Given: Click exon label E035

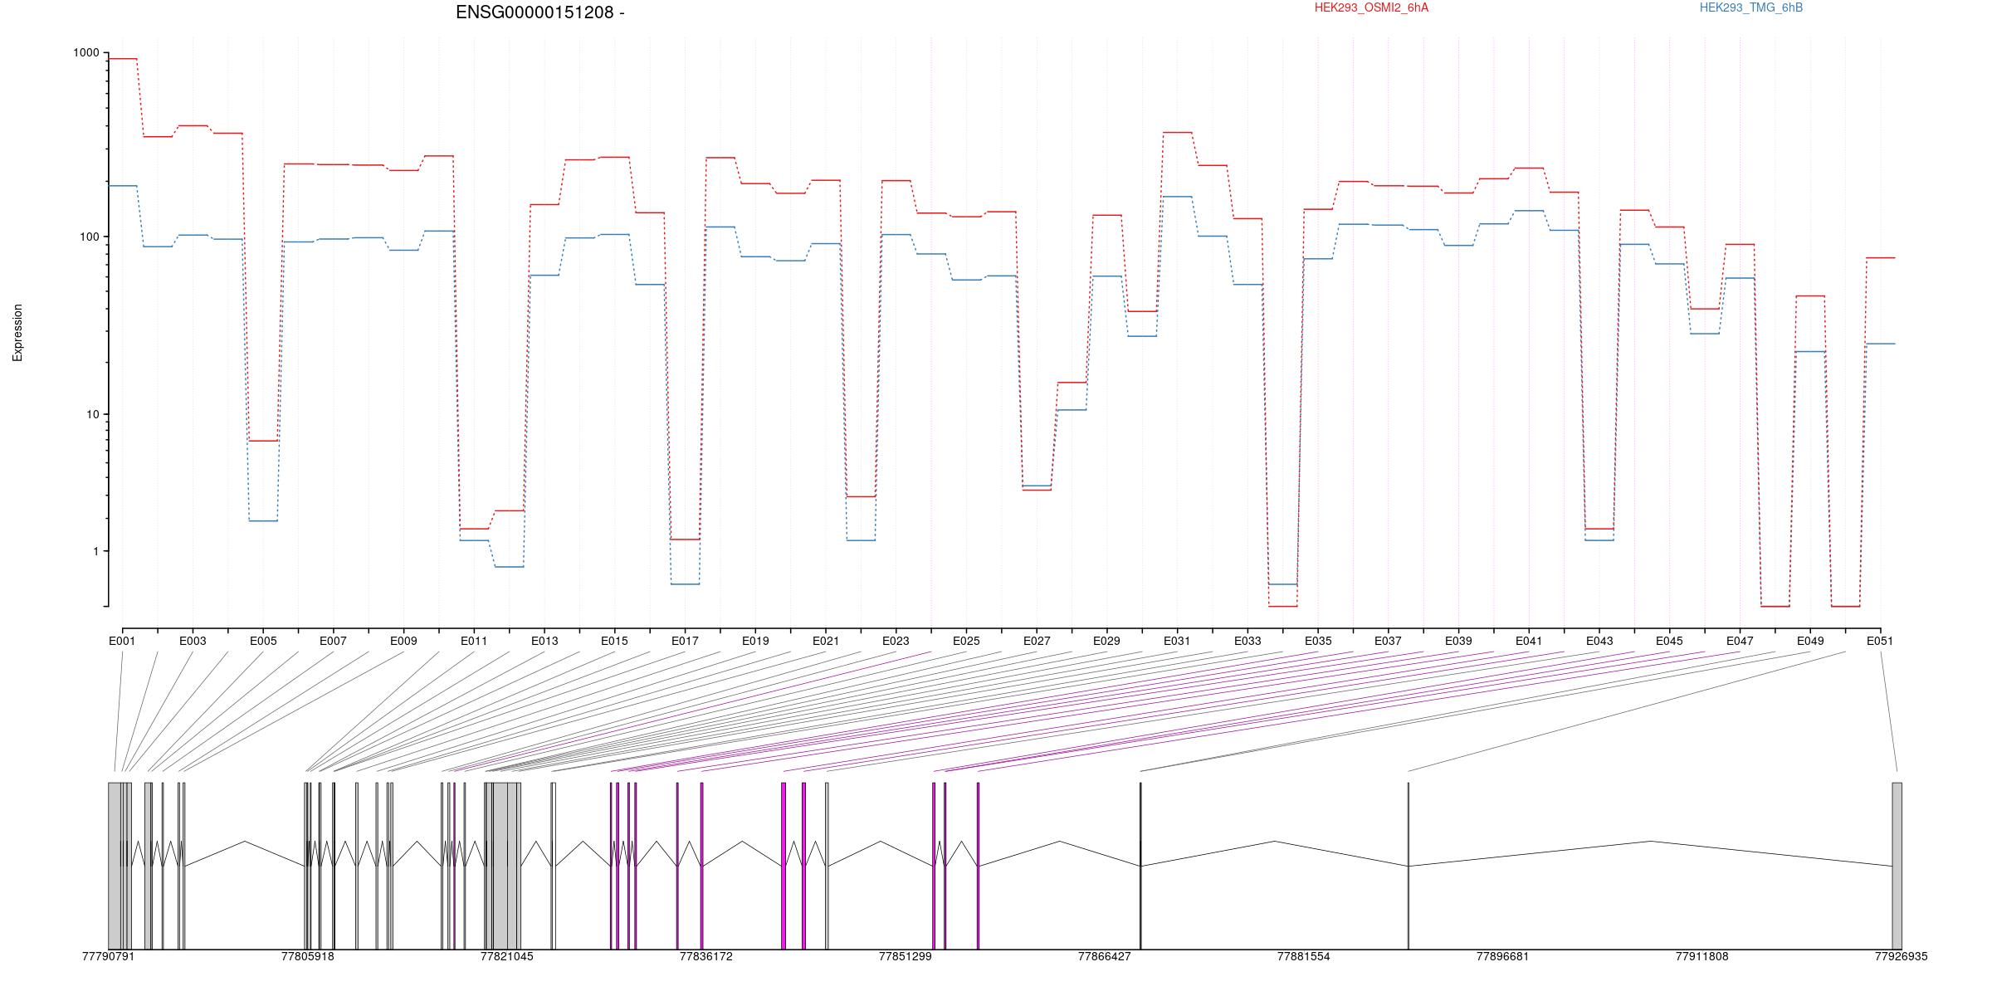Looking at the screenshot, I should click(x=1318, y=641).
